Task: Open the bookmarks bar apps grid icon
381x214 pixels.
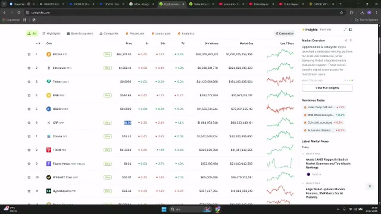Action: (x=25, y=20)
